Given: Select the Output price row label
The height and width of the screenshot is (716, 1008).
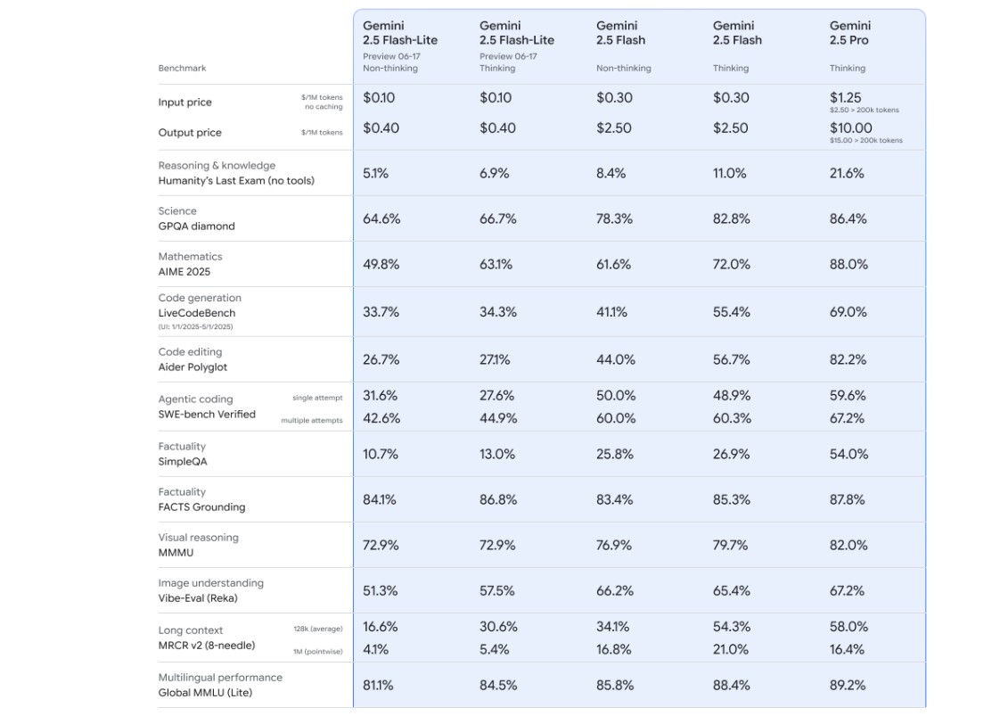Looking at the screenshot, I should [x=190, y=133].
